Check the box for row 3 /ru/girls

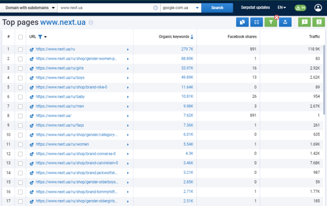20,68
